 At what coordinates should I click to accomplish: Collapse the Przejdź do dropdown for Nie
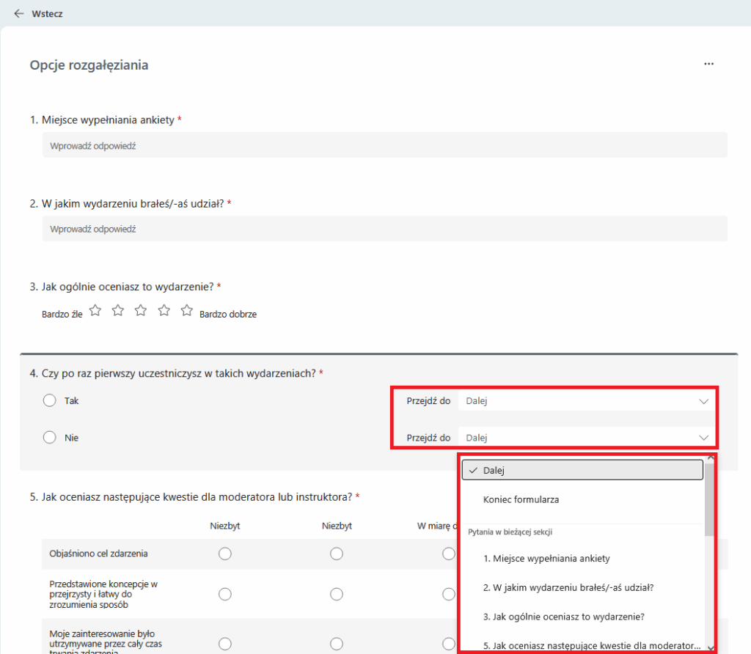point(587,438)
